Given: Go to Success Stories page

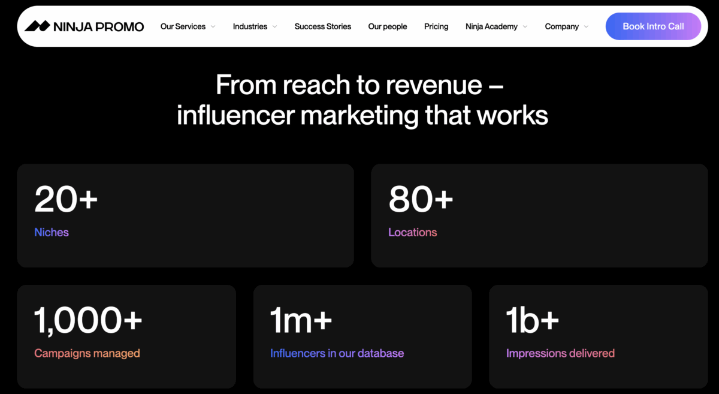Looking at the screenshot, I should click(322, 26).
